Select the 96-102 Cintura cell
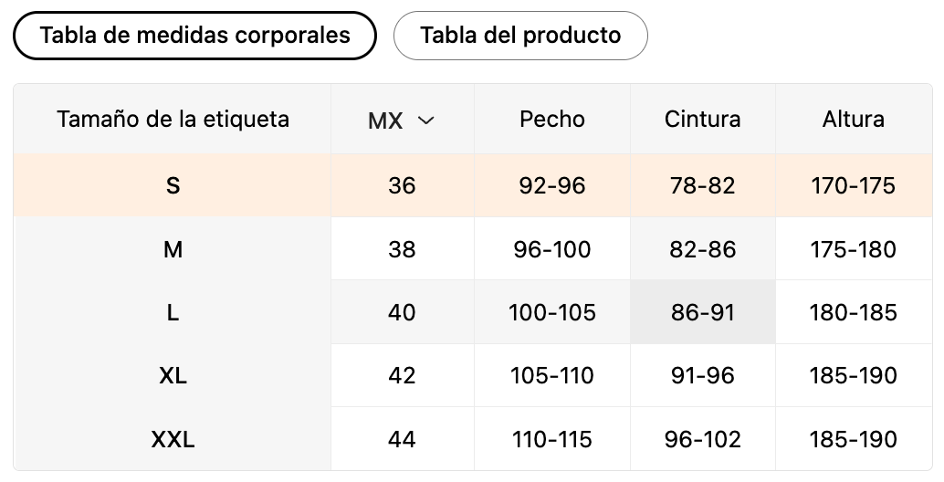The image size is (944, 482). coord(702,439)
